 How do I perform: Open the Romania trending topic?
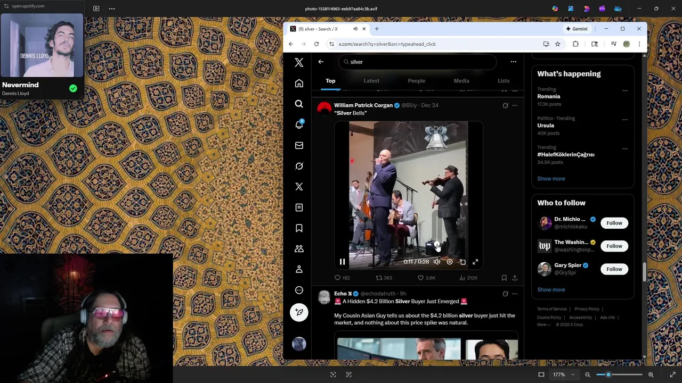pos(549,96)
